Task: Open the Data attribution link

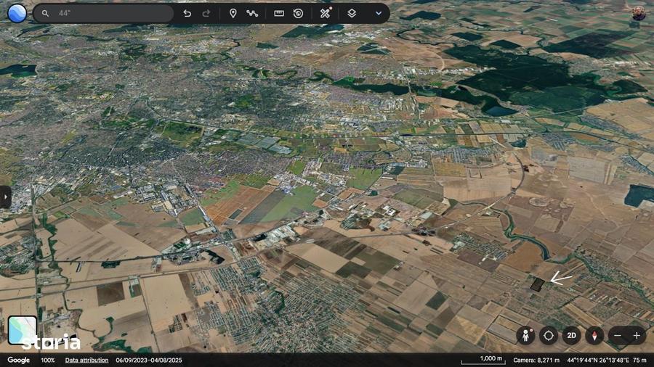Action: click(86, 360)
